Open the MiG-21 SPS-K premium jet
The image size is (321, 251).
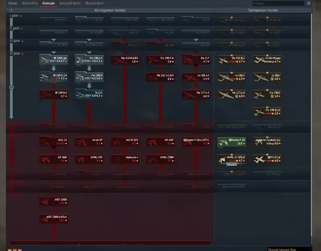click(232, 159)
